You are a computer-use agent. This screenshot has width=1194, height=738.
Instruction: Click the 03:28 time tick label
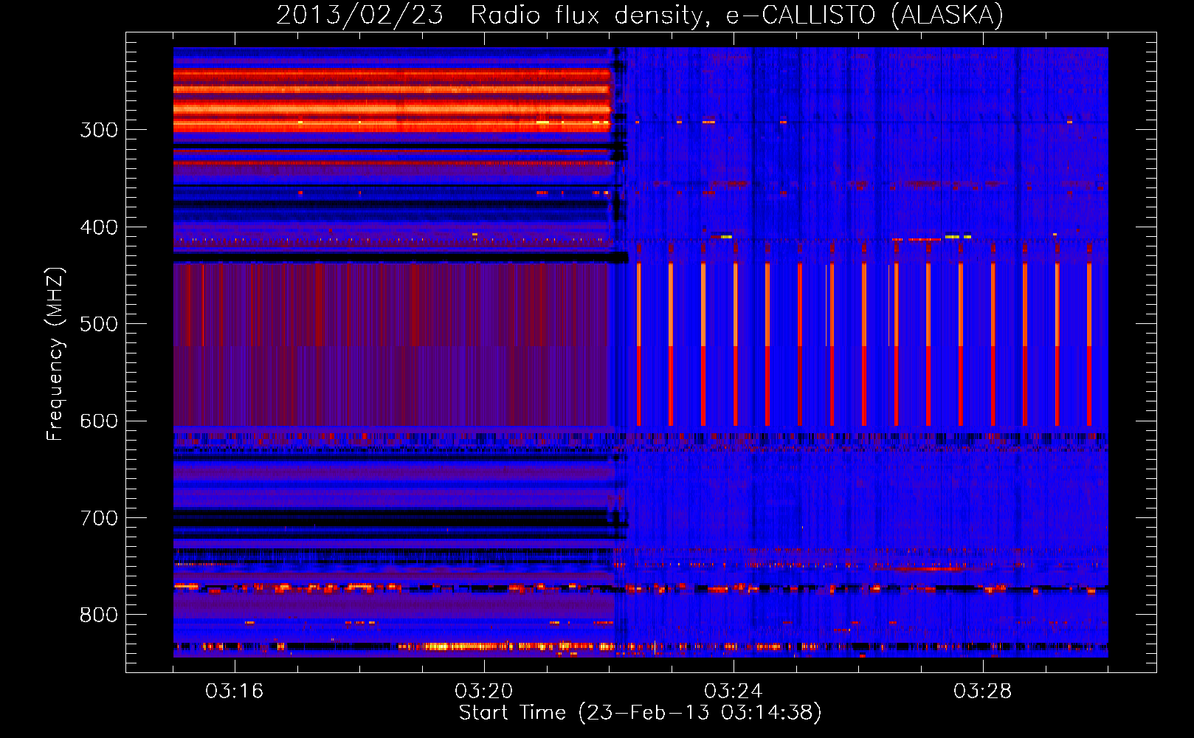[982, 692]
